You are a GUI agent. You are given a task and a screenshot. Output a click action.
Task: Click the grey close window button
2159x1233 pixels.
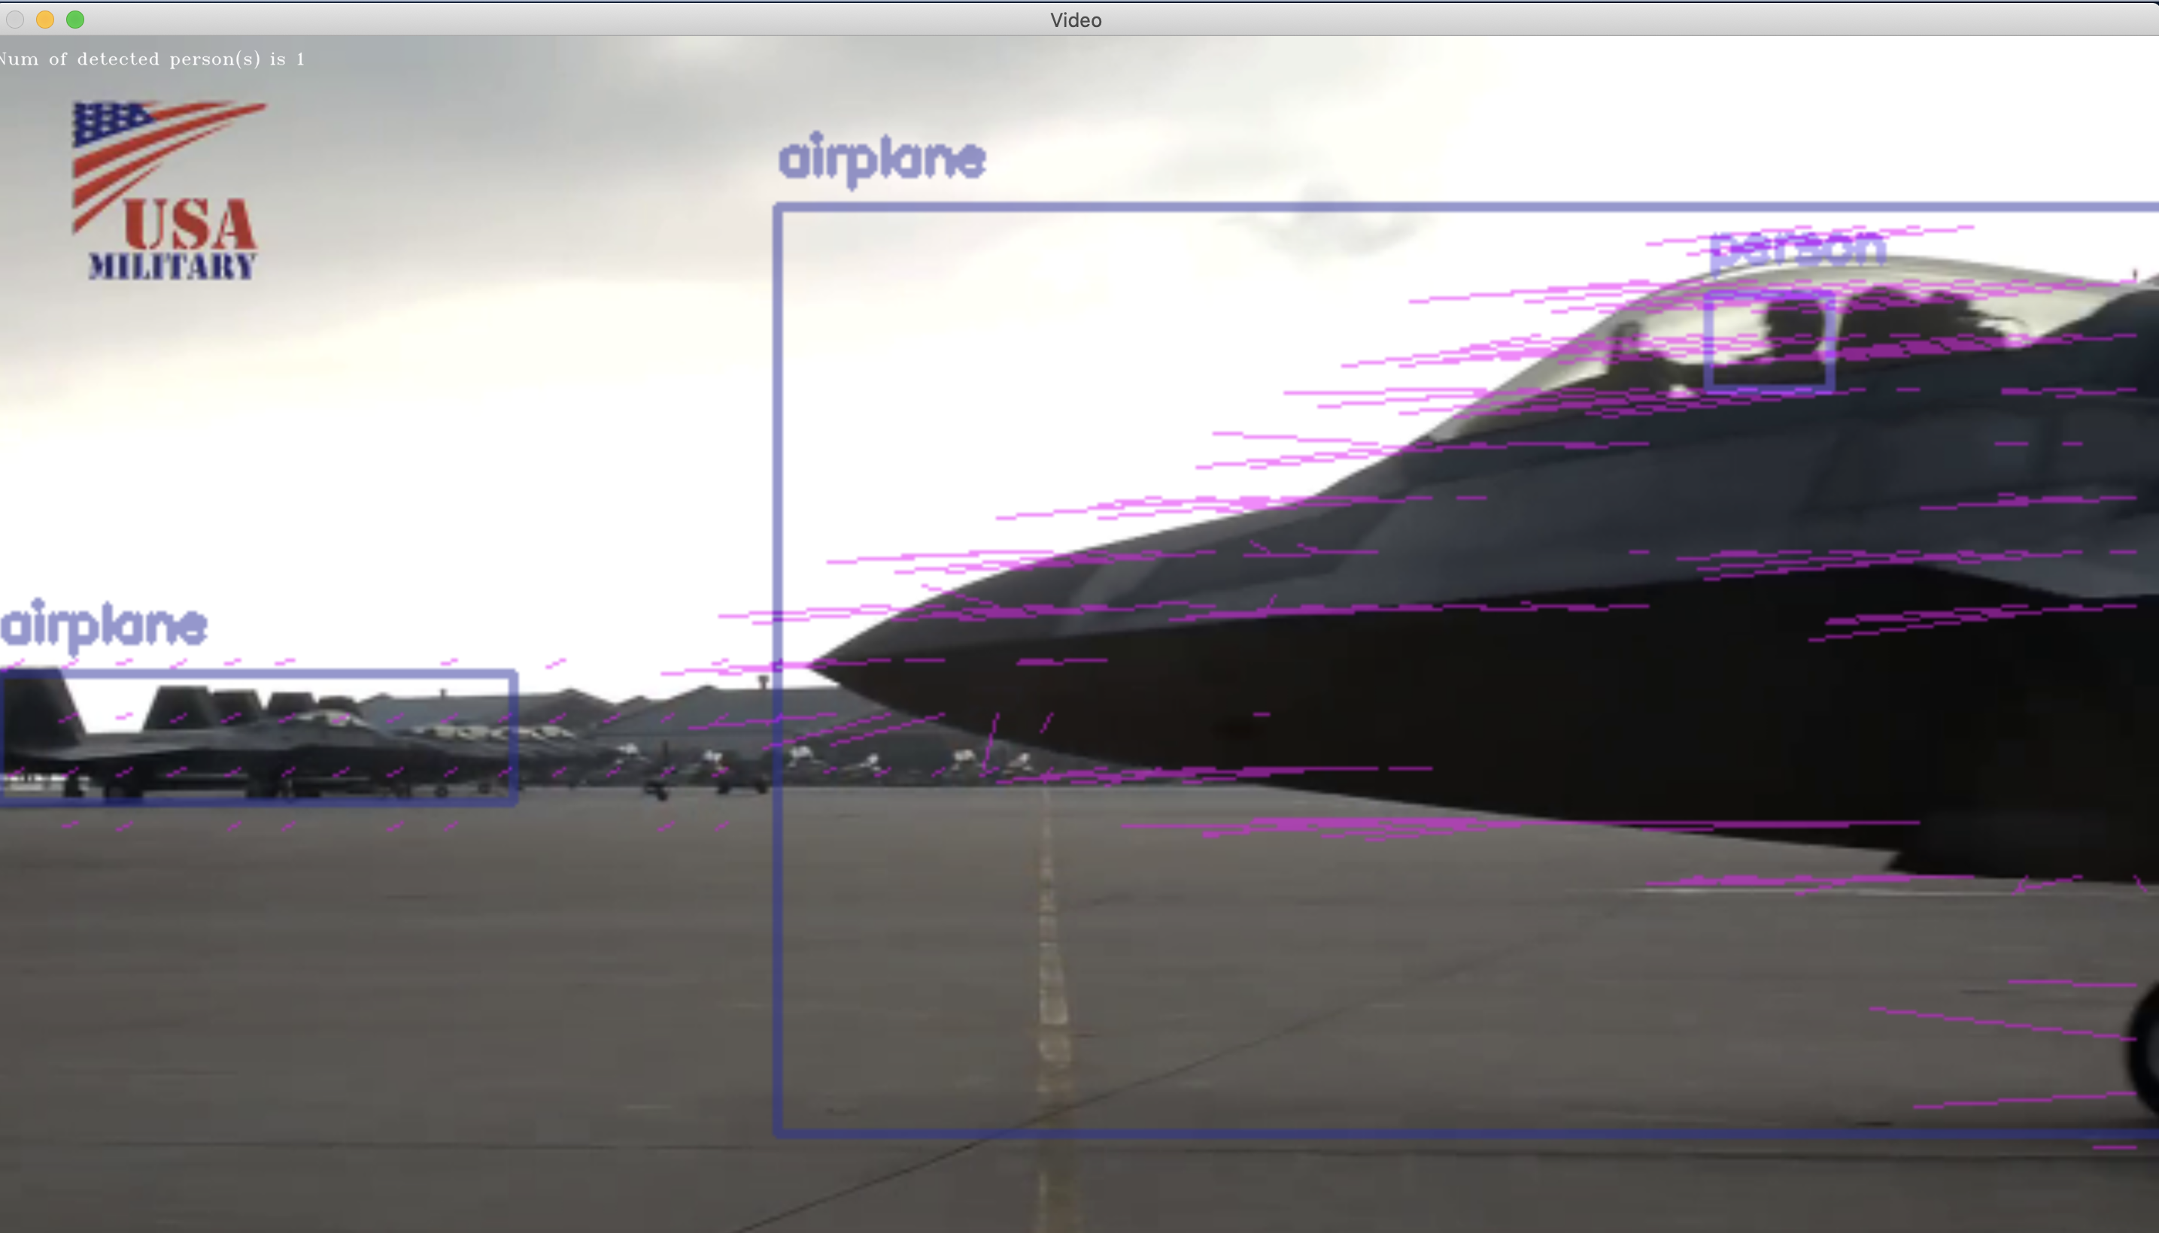pos(14,20)
